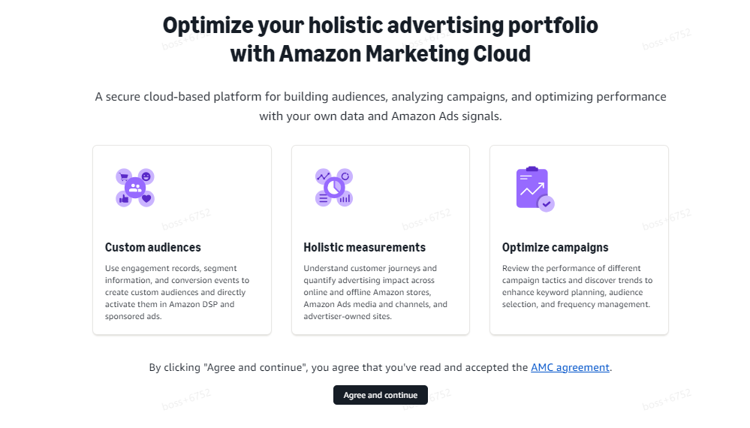
Task: Select the Custom audiences card heading
Action: pos(153,248)
